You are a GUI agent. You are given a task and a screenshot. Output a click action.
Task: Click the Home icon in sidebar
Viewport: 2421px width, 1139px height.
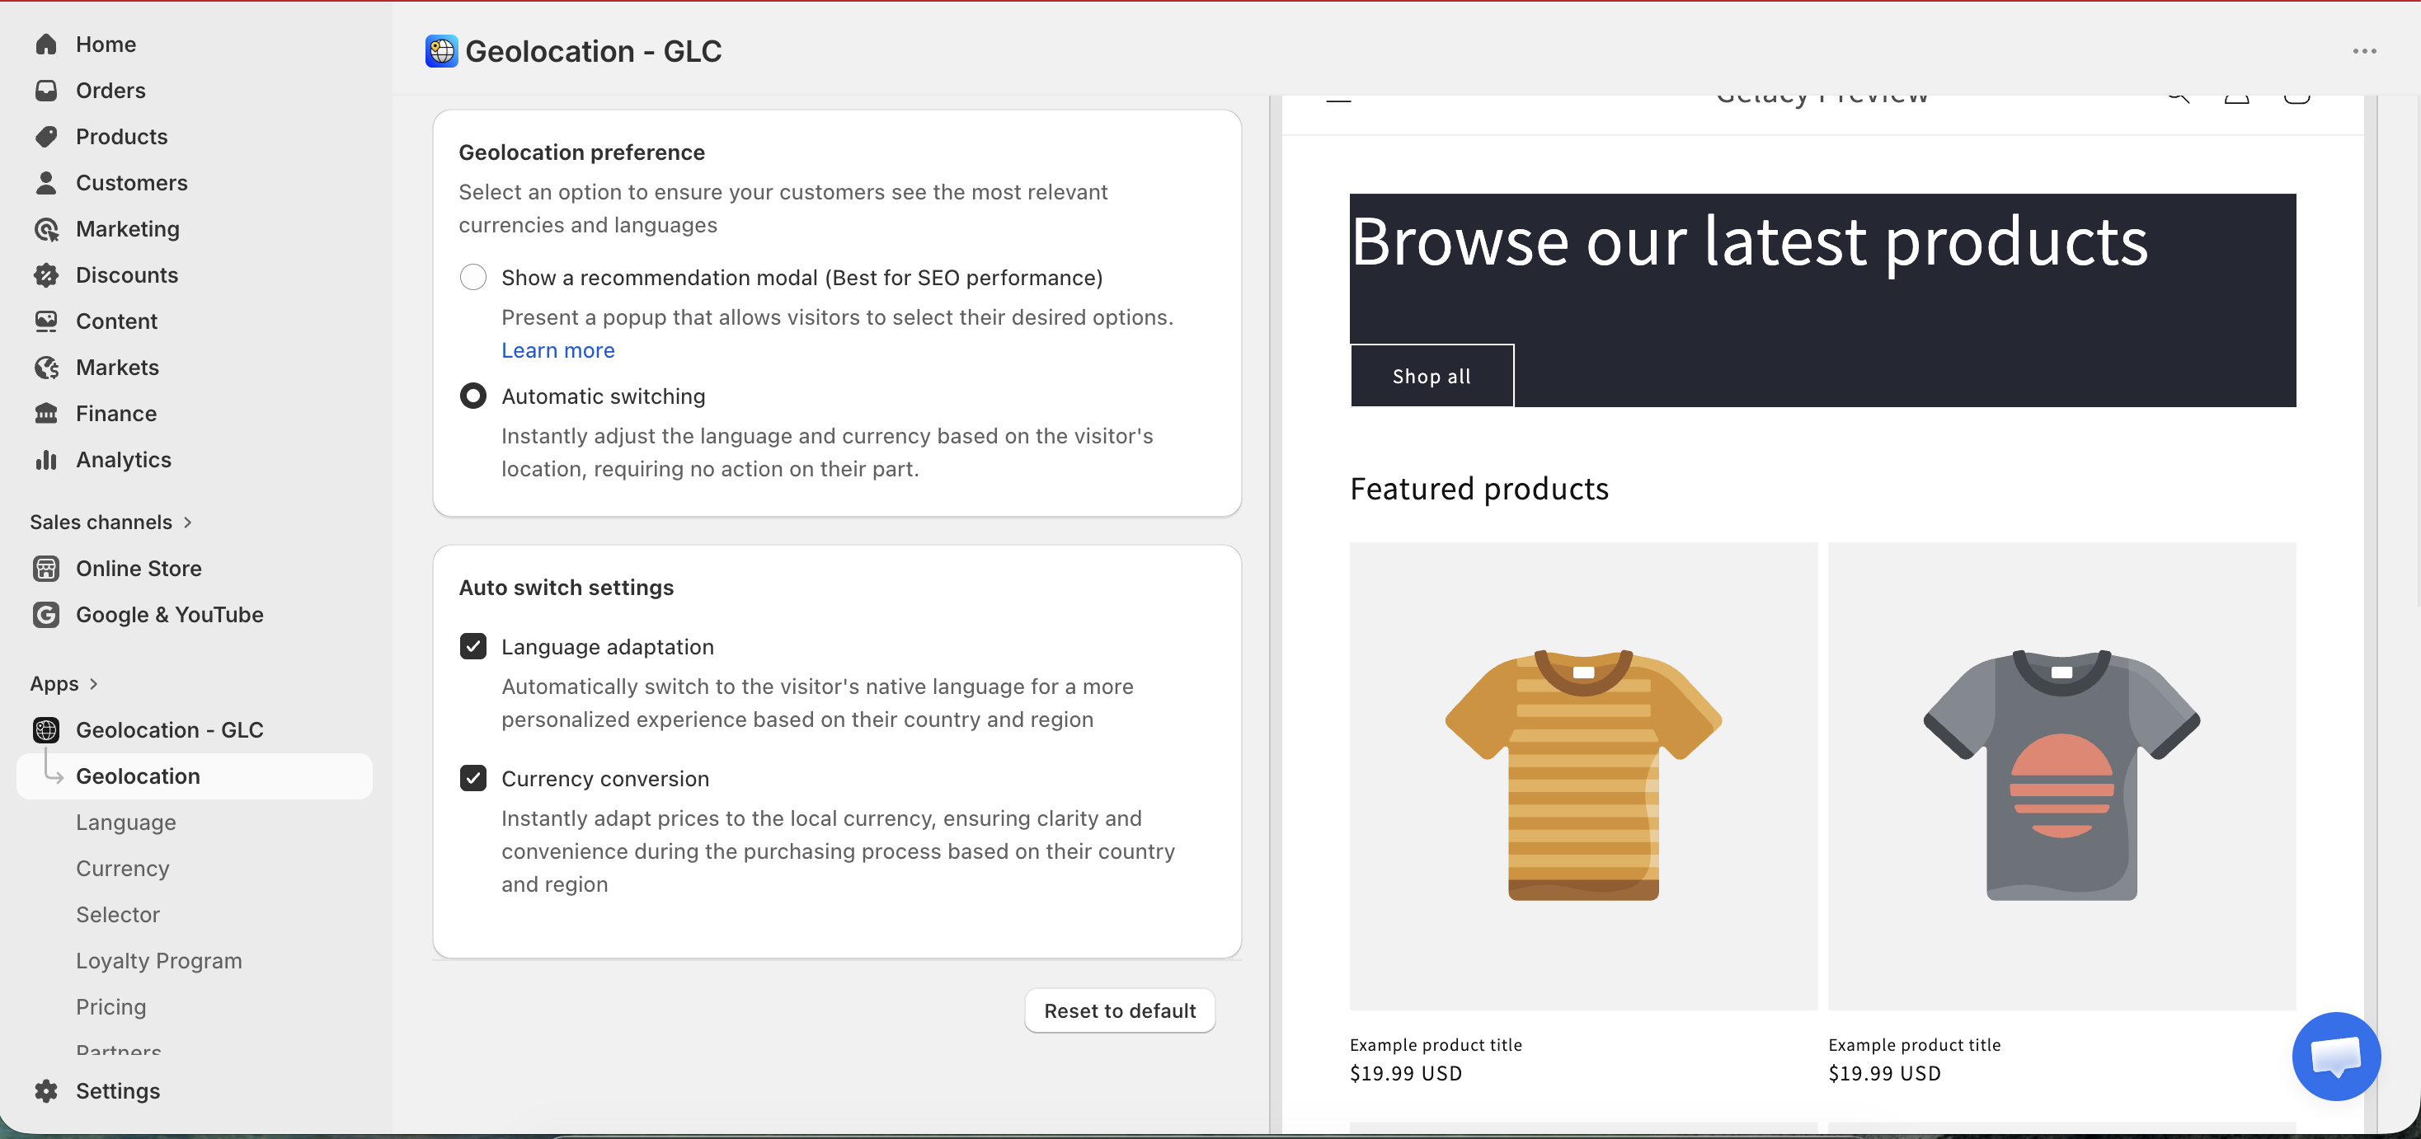(46, 45)
